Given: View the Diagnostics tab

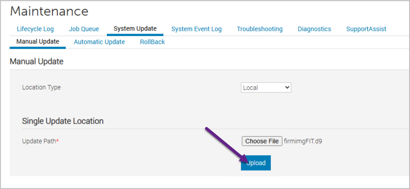Looking at the screenshot, I should click(x=314, y=29).
